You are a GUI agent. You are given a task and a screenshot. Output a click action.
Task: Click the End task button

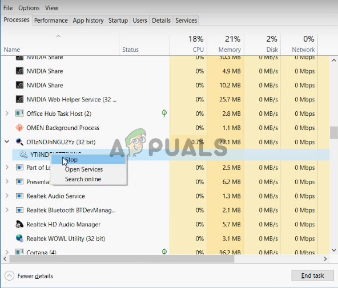(312, 275)
